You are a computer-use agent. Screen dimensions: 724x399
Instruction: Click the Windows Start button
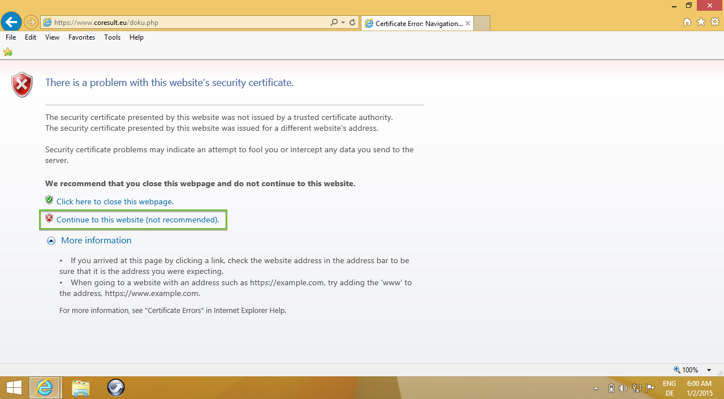(x=14, y=388)
